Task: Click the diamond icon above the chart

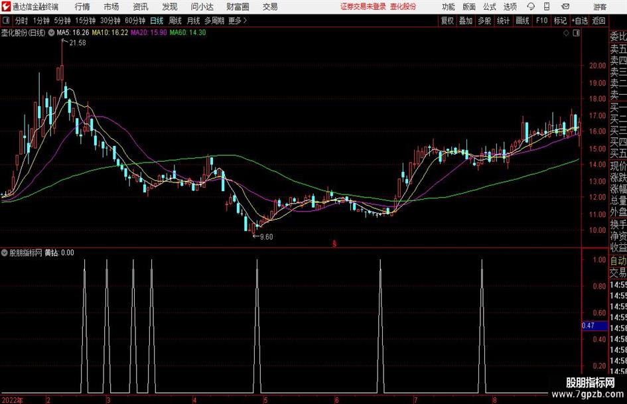Action: [x=566, y=33]
